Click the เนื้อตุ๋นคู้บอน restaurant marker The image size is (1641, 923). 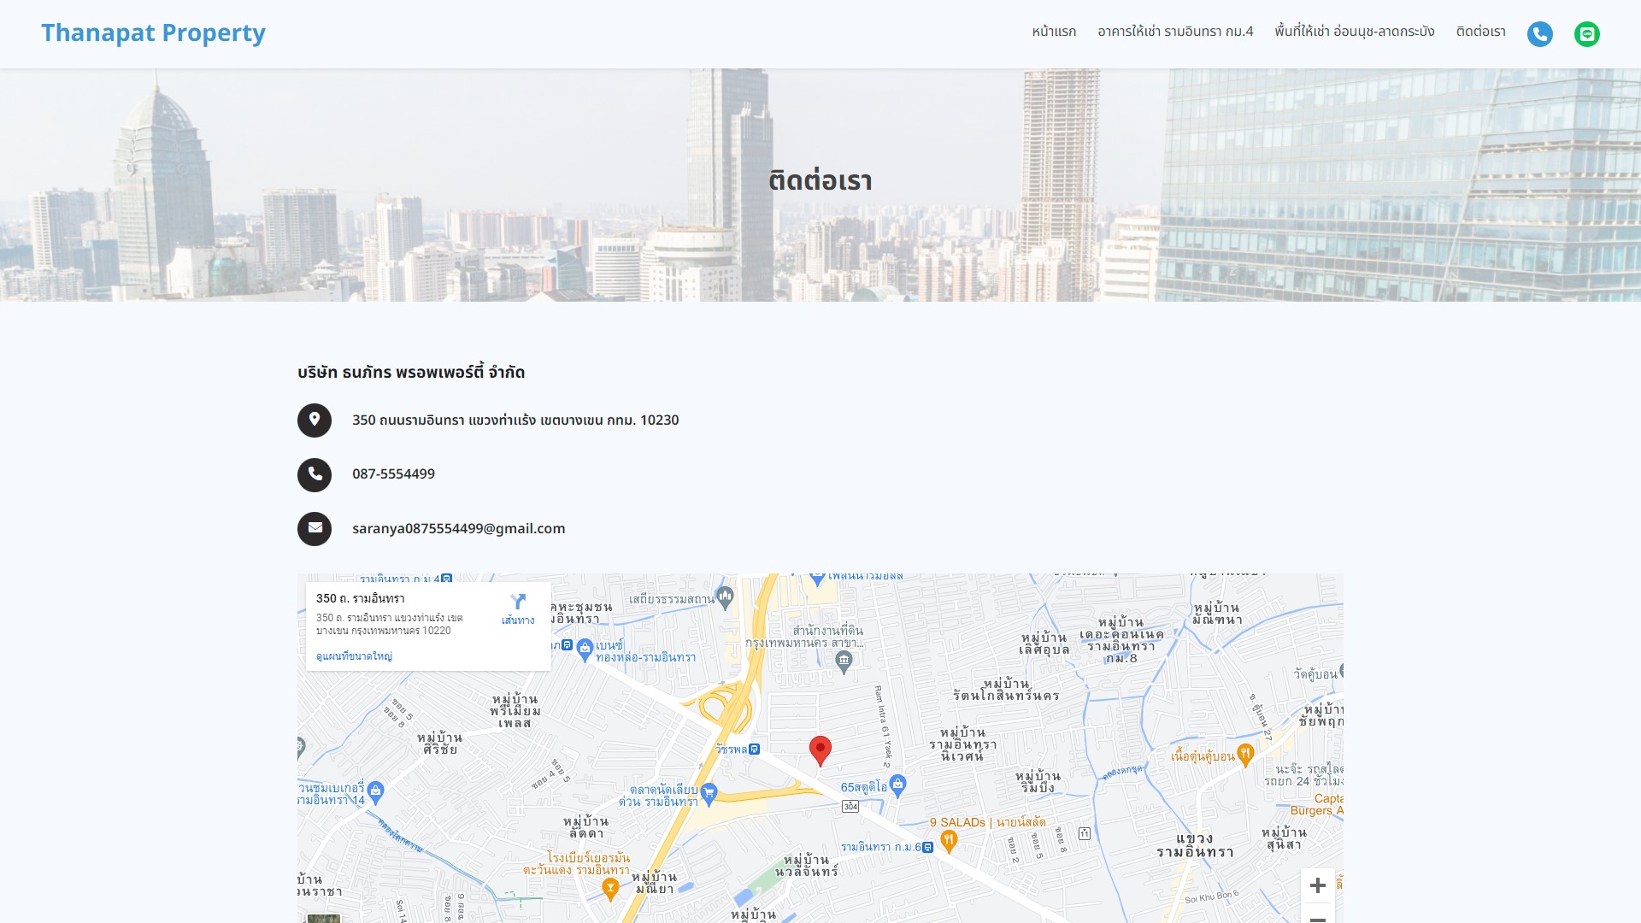coord(1245,755)
